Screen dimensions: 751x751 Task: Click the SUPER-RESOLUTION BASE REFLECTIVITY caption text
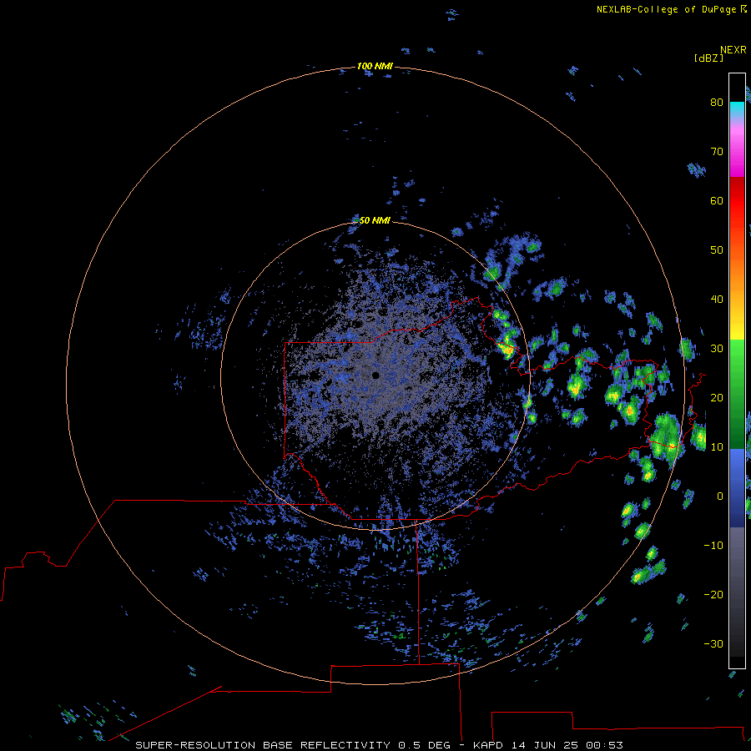[x=263, y=745]
